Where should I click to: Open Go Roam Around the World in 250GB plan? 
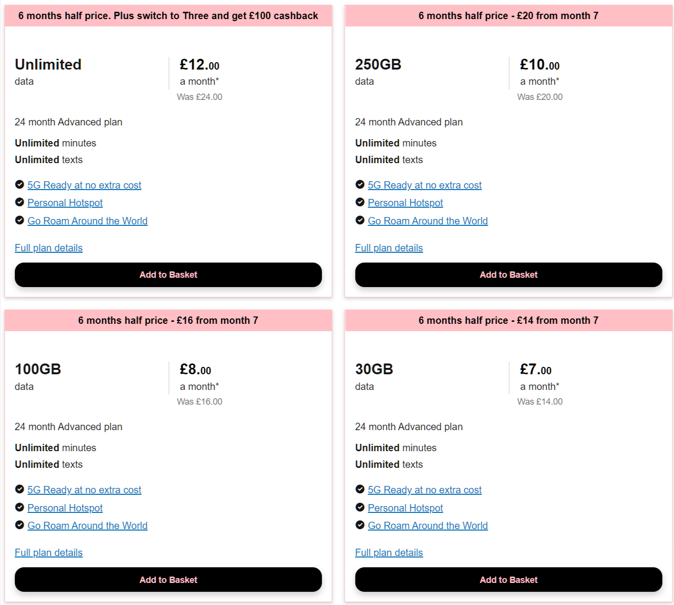[x=428, y=221]
